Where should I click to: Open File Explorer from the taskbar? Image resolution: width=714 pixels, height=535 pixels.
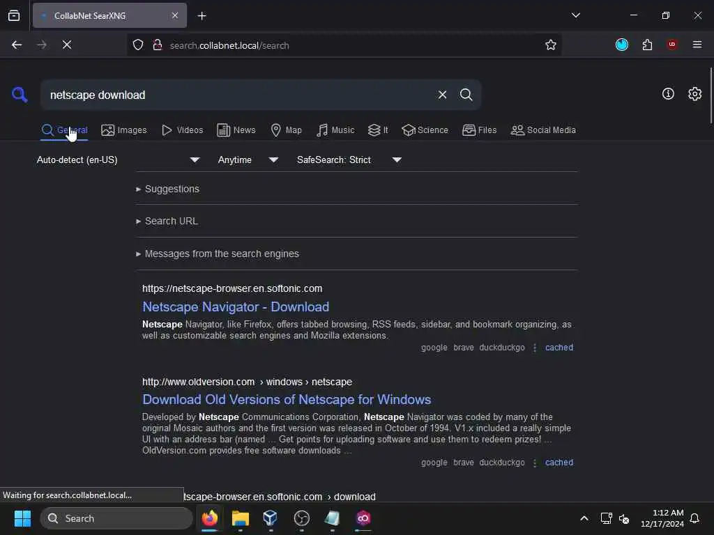(x=241, y=518)
